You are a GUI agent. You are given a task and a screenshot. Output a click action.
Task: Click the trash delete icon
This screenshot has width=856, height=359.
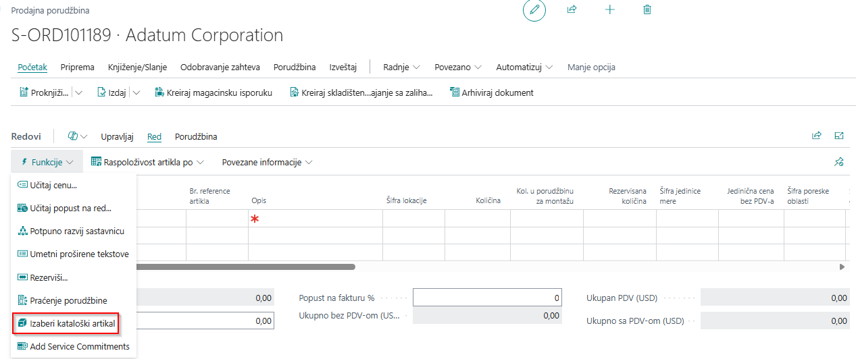pyautogui.click(x=647, y=10)
